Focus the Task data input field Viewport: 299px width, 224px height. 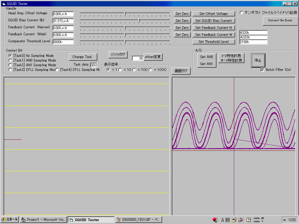pyautogui.click(x=93, y=65)
